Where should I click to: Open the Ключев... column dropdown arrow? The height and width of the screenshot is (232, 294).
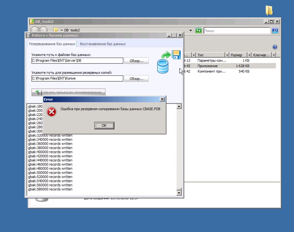click(x=274, y=55)
